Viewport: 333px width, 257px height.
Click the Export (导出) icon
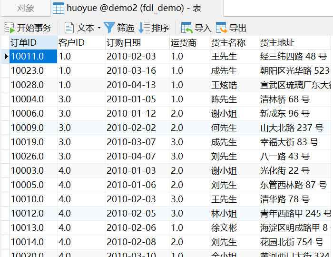click(x=222, y=28)
